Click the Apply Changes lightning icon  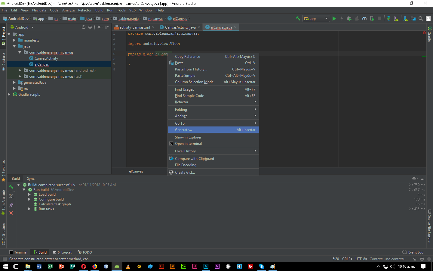coord(342,18)
